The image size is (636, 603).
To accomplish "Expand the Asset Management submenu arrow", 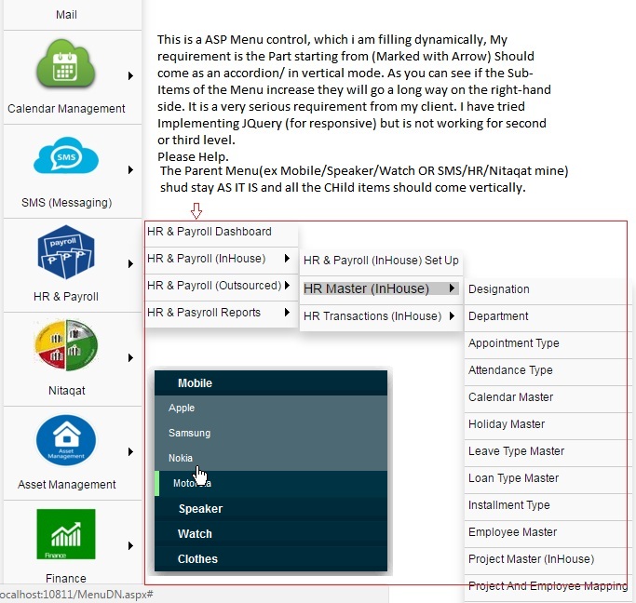I will click(x=130, y=452).
